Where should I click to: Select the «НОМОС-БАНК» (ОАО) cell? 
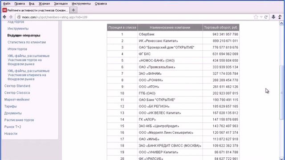tap(170, 60)
